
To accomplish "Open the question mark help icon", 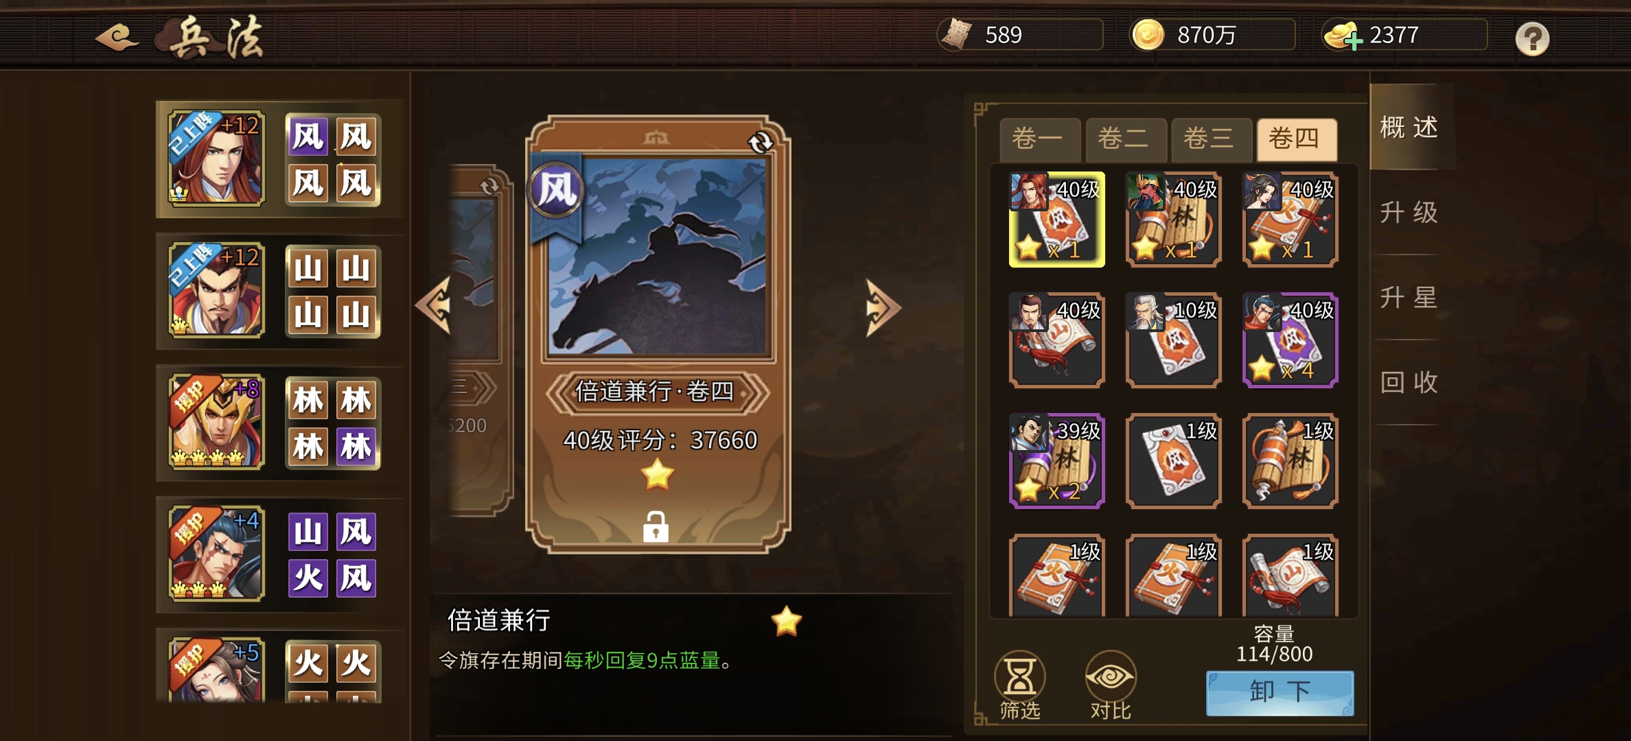I will pos(1532,38).
